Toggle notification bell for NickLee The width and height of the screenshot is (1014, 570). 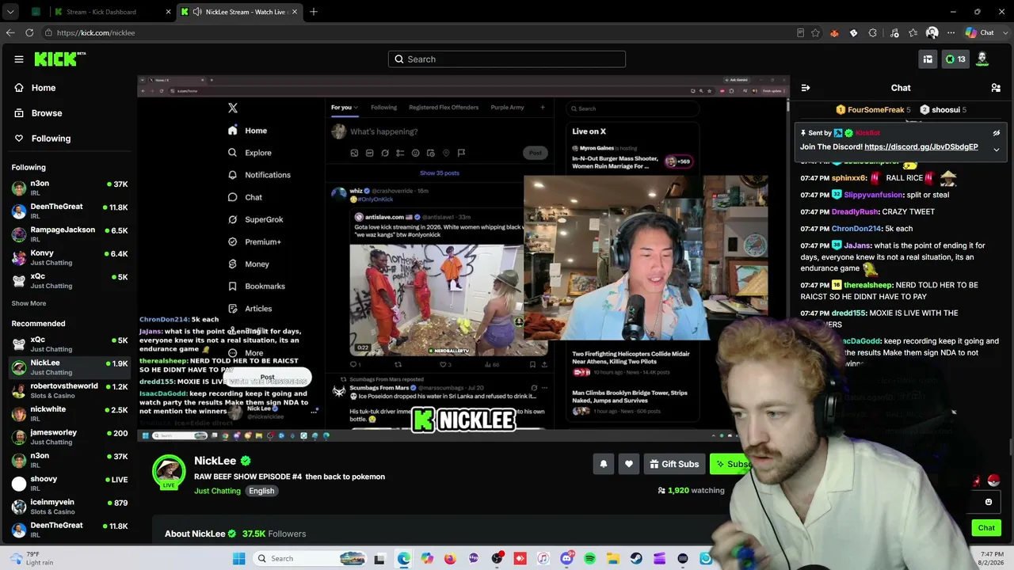604,465
